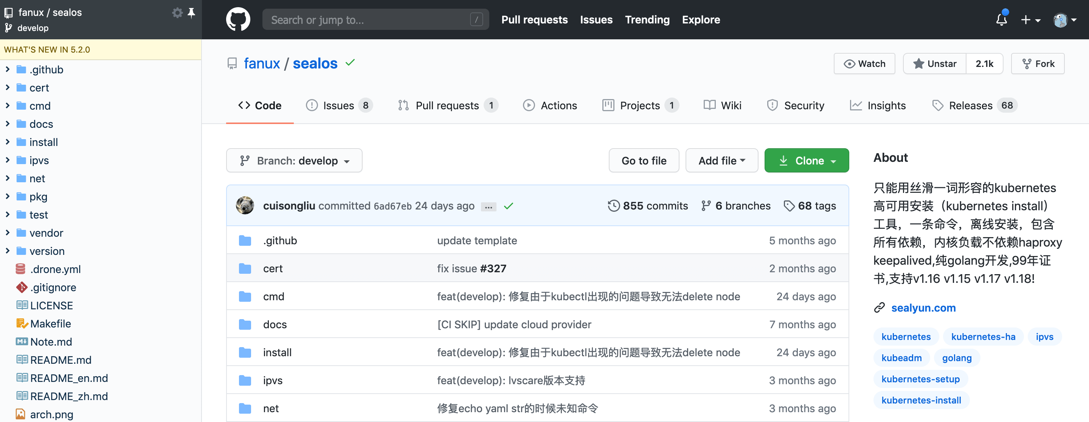
Task: Expand version folder in sidebar tree
Action: 8,251
